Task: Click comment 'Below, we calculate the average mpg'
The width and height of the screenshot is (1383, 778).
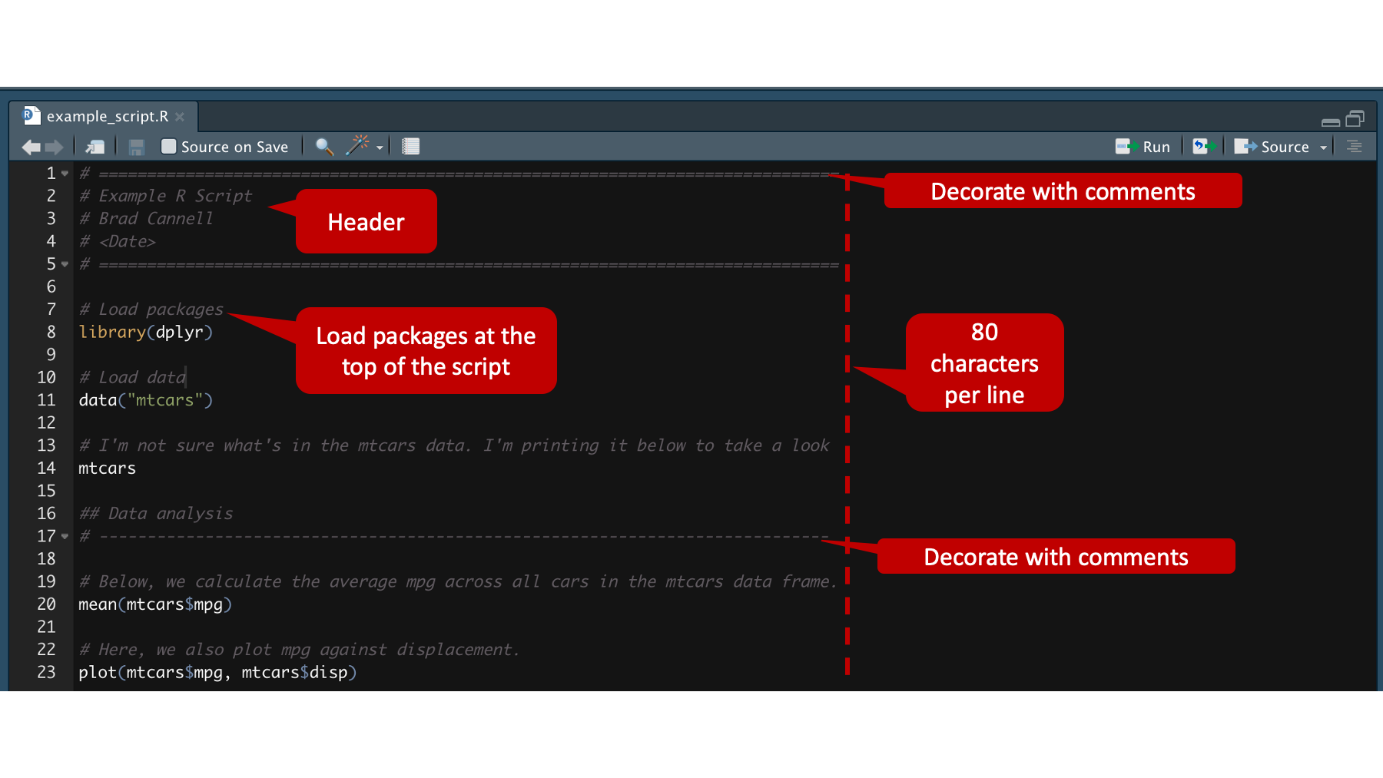Action: [458, 581]
